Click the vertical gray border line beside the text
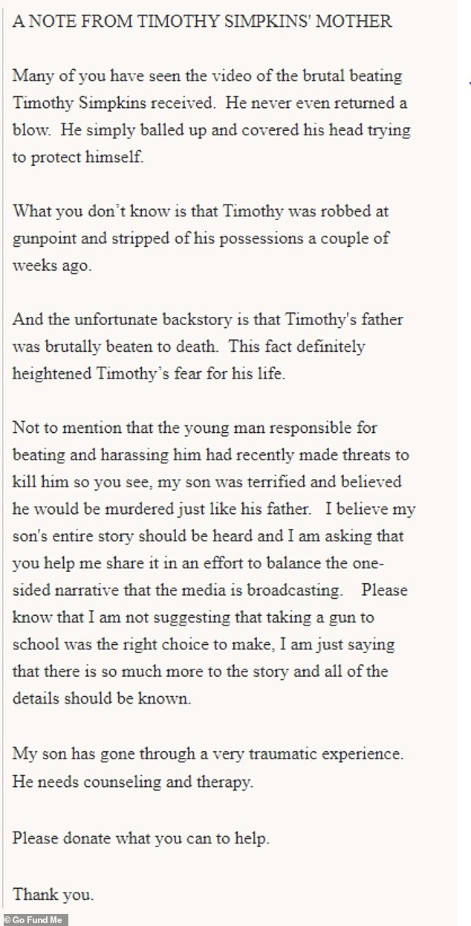Screen dimensions: 471x926 click(x=3, y=454)
